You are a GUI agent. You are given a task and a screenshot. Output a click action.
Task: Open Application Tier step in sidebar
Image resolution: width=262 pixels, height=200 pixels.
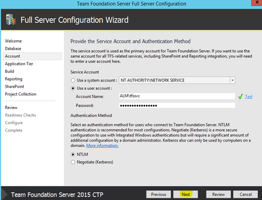click(x=19, y=64)
